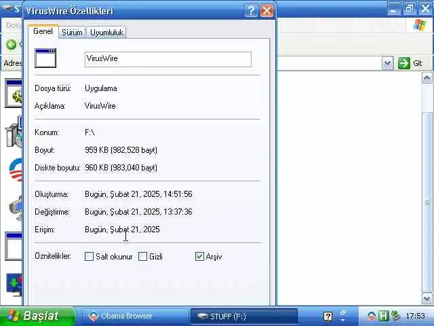Click the question mark icon on taskbar
This screenshot has height=326, width=434.
[x=328, y=316]
